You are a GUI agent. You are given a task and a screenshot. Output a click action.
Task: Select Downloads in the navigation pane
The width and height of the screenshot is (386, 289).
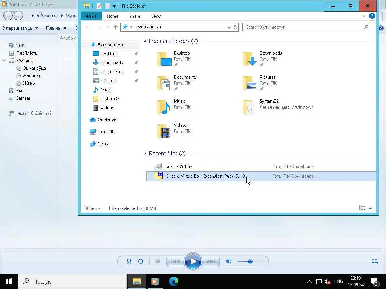[x=112, y=62]
